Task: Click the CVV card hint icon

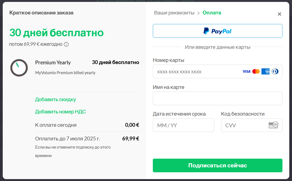Action: [273, 125]
